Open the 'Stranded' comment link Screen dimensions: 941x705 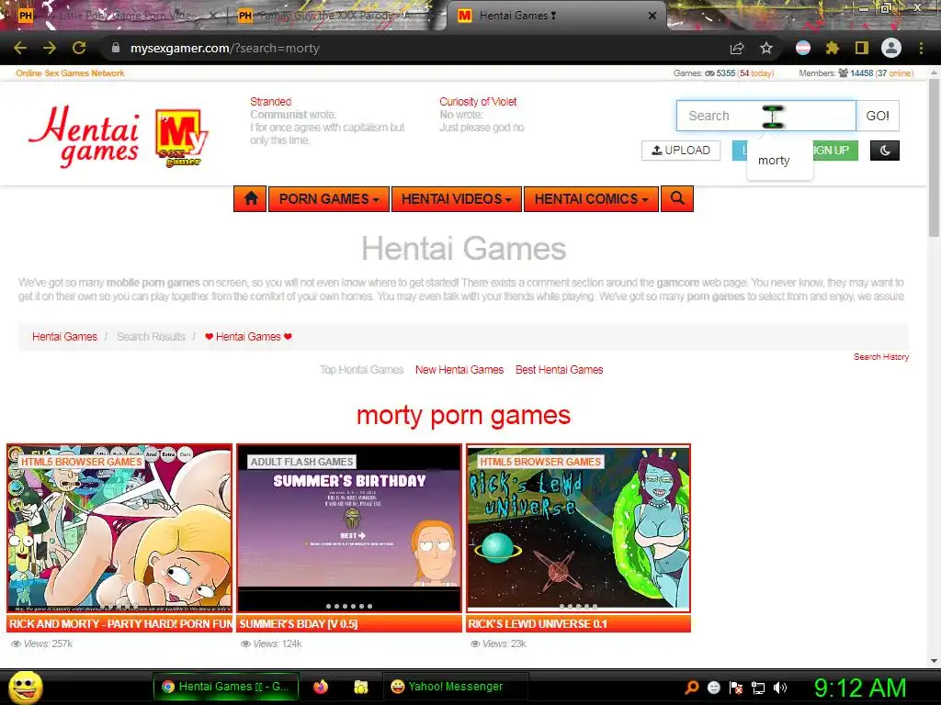coord(271,101)
